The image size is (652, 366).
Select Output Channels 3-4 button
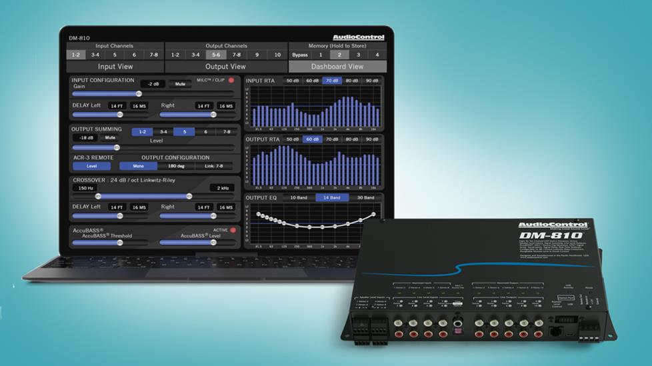pyautogui.click(x=195, y=55)
